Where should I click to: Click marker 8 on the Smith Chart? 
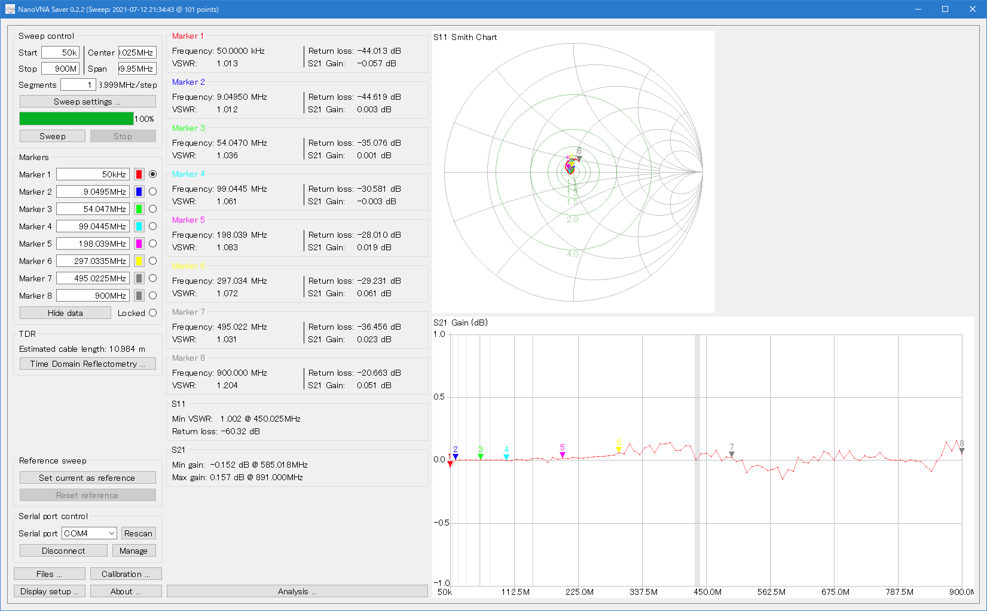(x=579, y=158)
